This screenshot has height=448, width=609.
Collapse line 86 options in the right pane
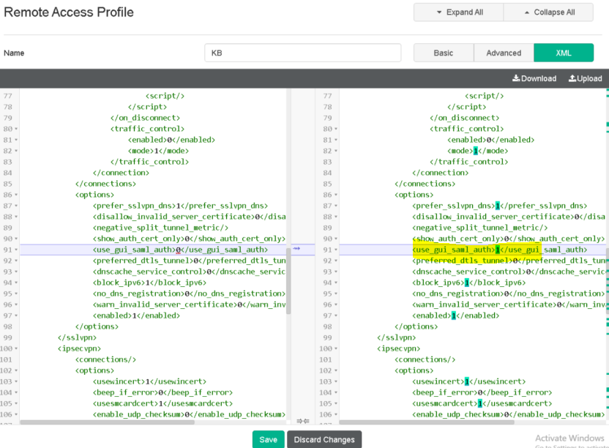tap(336, 195)
